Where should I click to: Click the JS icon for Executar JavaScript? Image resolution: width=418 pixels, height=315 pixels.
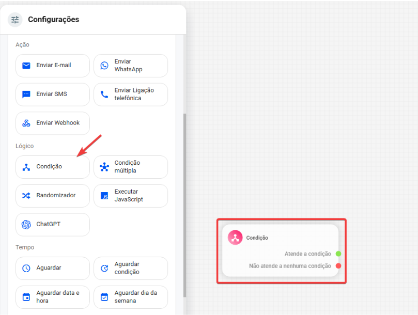coord(104,195)
